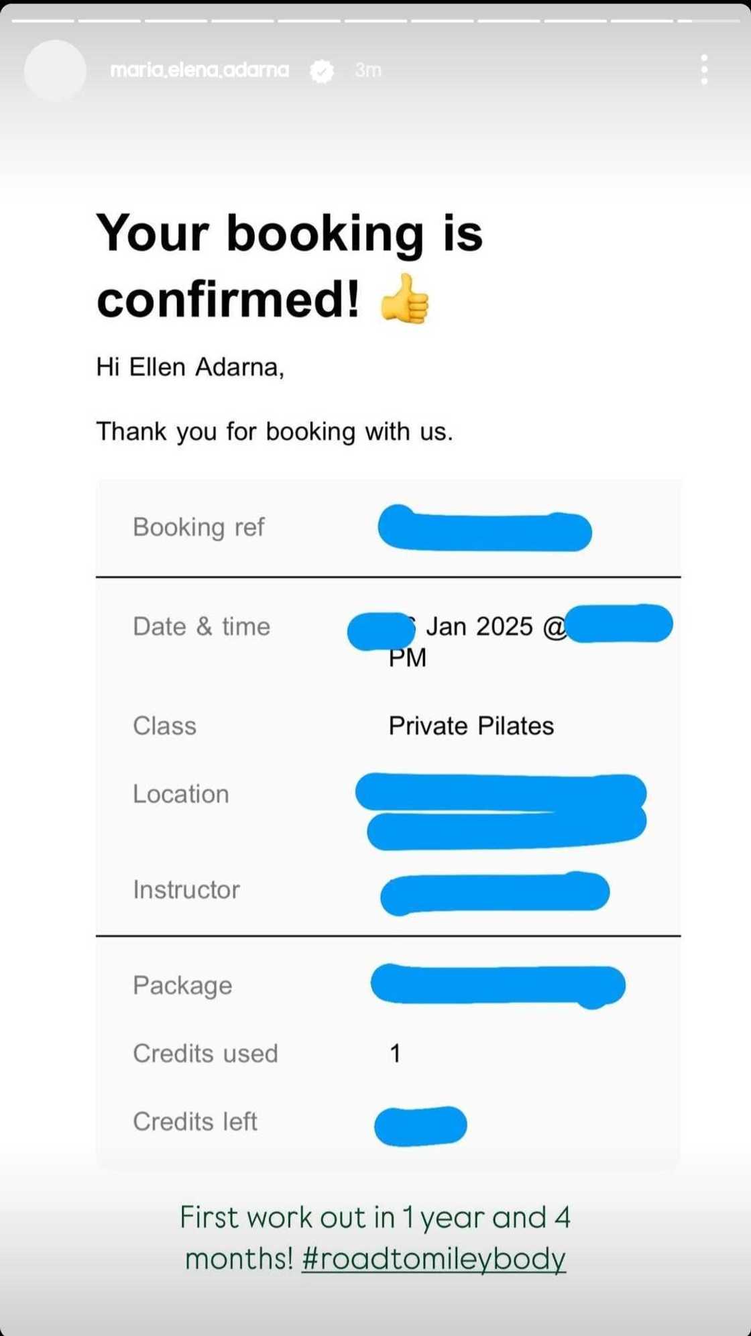Click the scribbled-out Booking ref value
This screenshot has width=751, height=1336.
[484, 528]
